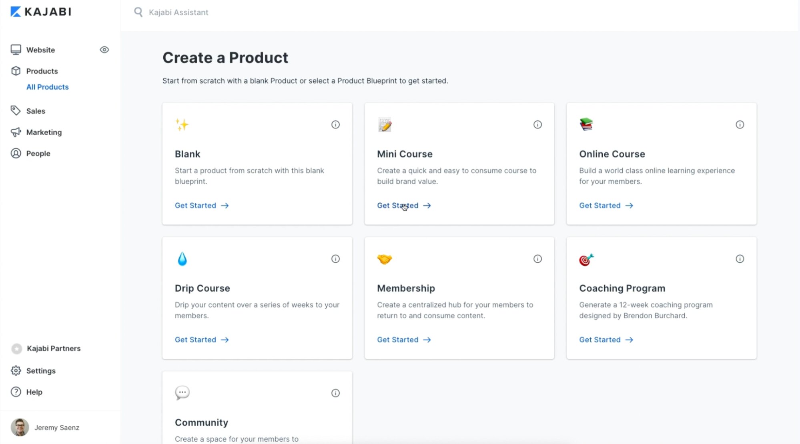This screenshot has width=800, height=444.
Task: Show info for Online Course blueprint
Action: coord(740,125)
